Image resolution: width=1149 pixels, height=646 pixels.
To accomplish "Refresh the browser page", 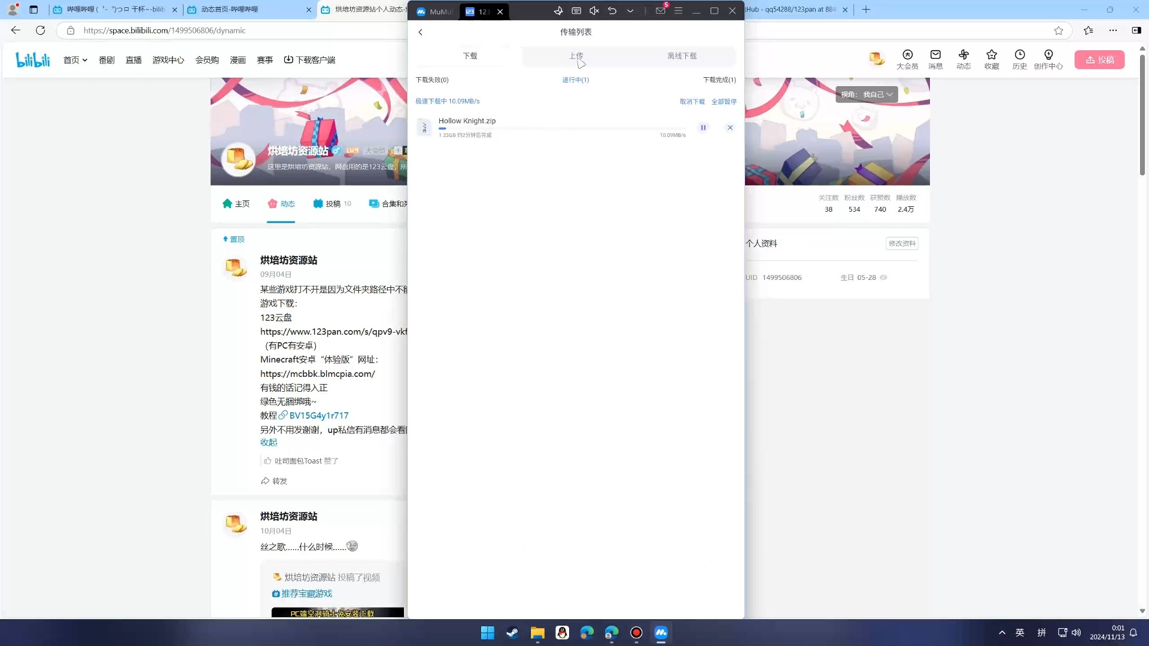I will (x=40, y=31).
